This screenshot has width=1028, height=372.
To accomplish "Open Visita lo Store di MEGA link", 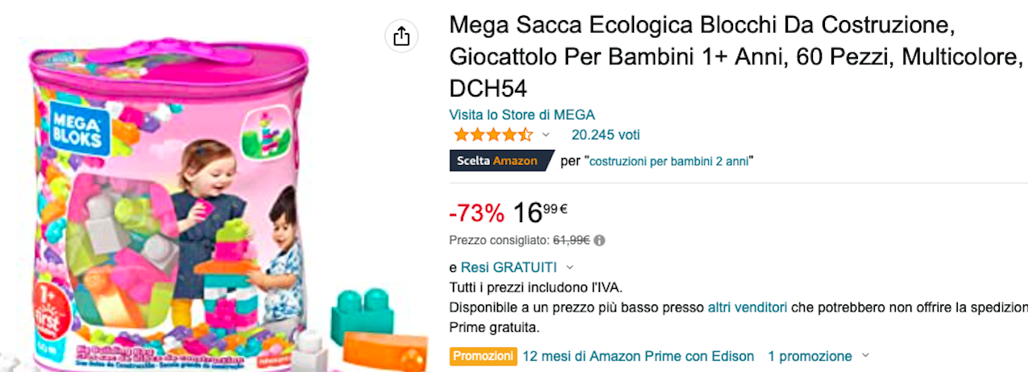I will pyautogui.click(x=522, y=114).
